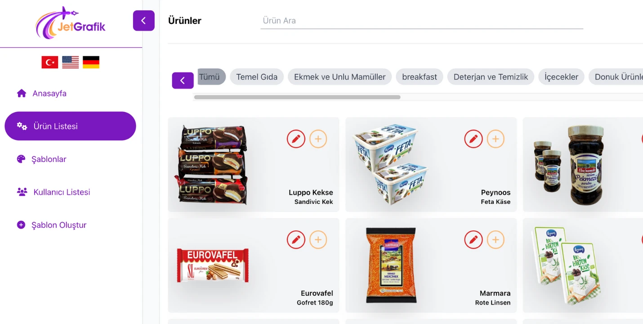643x324 pixels.
Task: Click the category horizontal scrollbar
Action: [297, 97]
